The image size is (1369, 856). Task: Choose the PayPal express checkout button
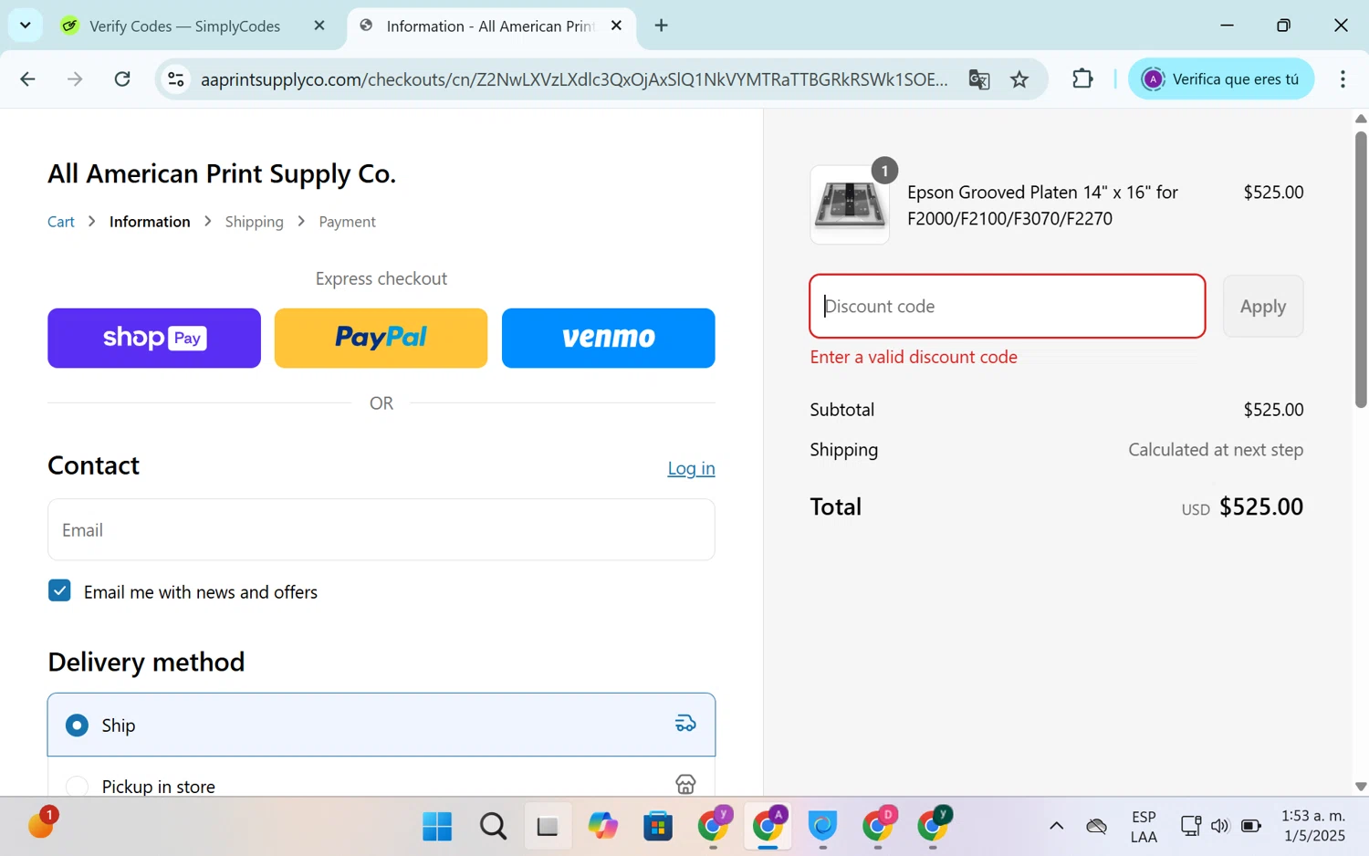[381, 338]
